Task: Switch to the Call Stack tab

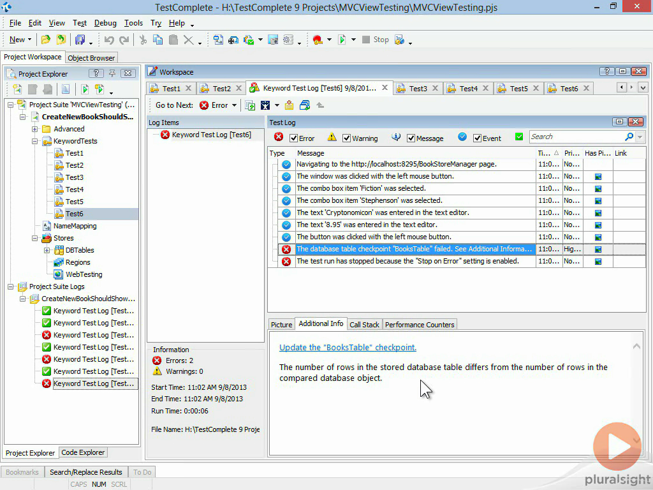Action: [x=364, y=325]
